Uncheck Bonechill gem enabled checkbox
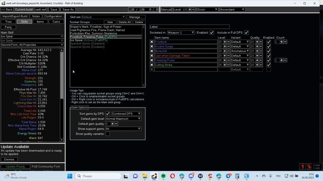 [268, 51]
